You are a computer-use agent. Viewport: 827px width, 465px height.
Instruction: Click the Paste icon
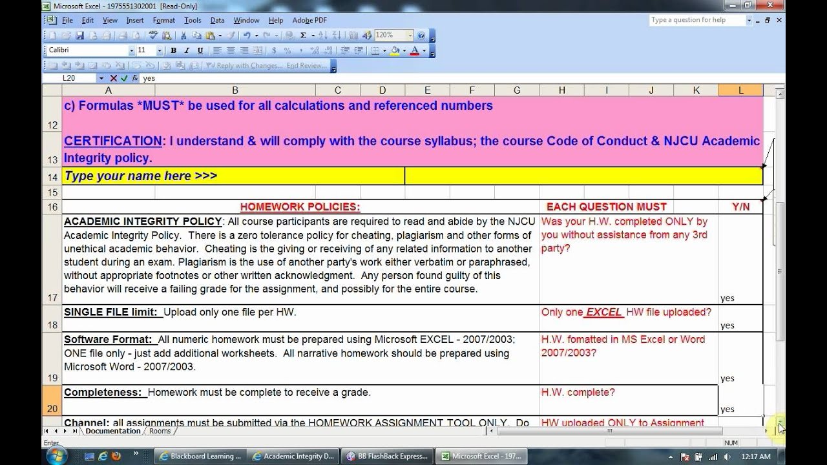point(210,36)
